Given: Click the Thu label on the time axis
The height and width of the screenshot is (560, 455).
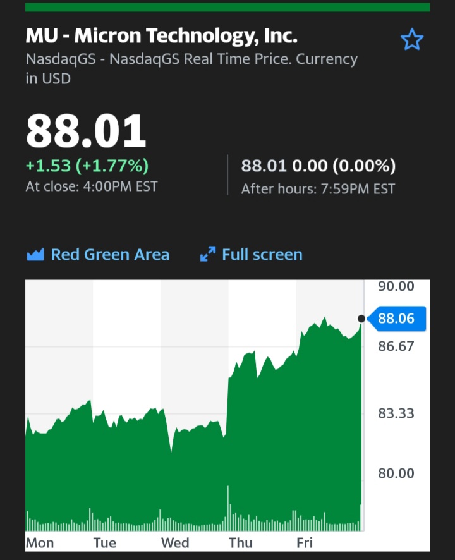Looking at the screenshot, I should point(240,543).
